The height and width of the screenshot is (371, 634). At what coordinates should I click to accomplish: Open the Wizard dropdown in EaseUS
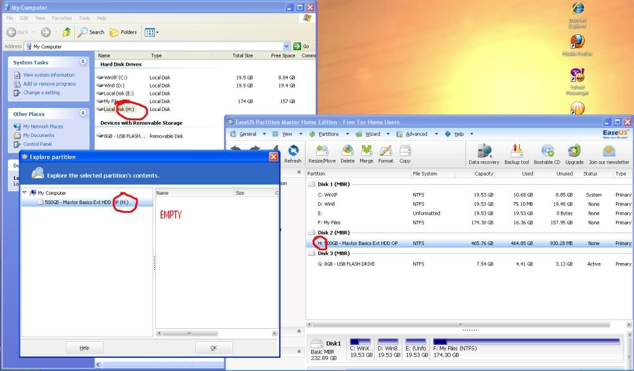[x=388, y=134]
